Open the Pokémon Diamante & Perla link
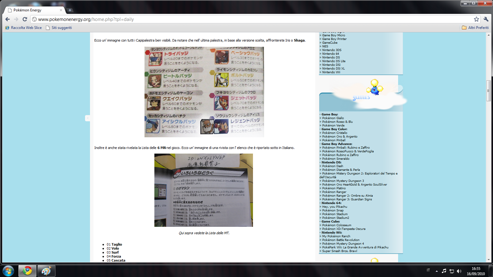Screen dimensions: 493x277 point(341,170)
